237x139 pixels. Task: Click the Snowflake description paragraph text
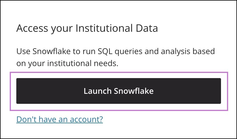tap(115, 57)
